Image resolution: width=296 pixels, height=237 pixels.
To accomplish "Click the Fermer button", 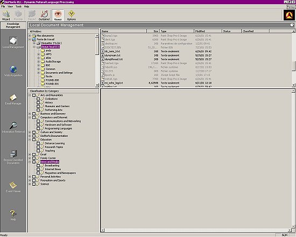I will click(291, 7).
